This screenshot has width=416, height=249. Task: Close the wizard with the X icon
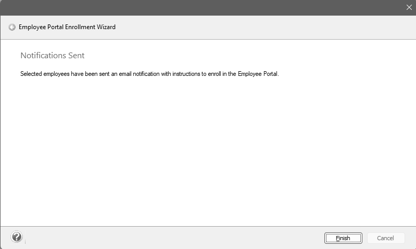tap(409, 7)
